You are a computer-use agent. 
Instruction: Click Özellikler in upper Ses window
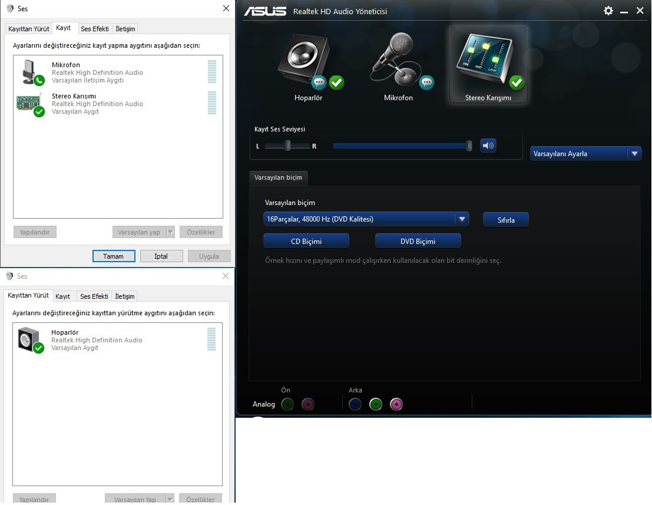pos(201,232)
